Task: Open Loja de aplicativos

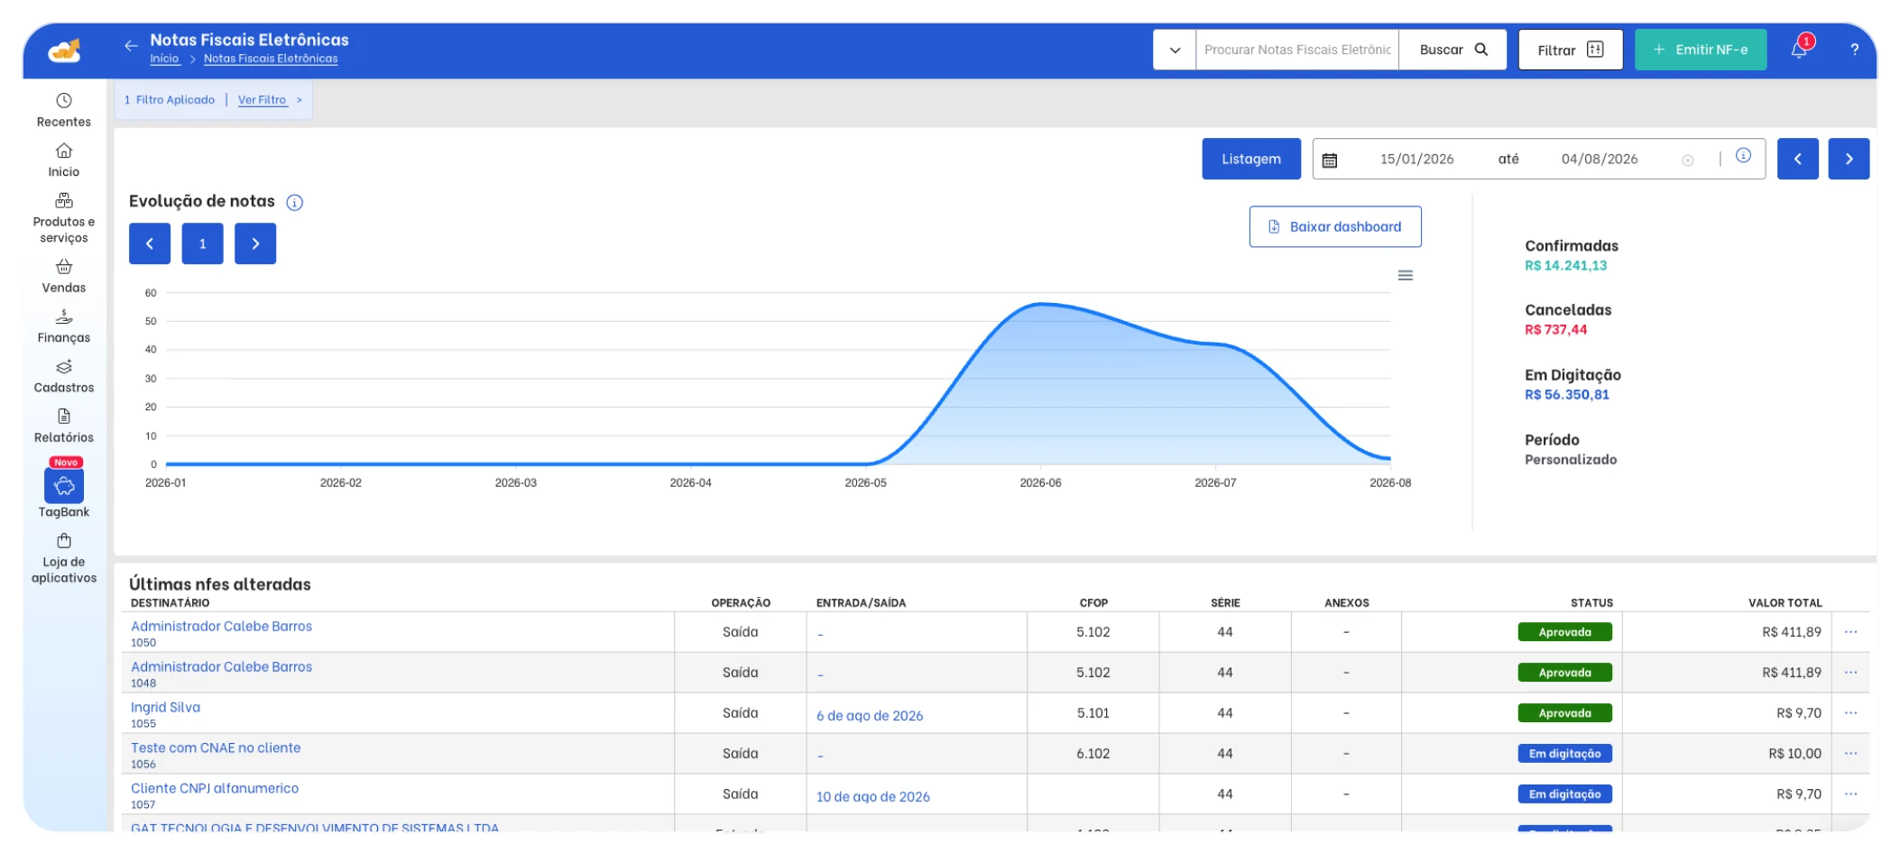Action: point(63,559)
